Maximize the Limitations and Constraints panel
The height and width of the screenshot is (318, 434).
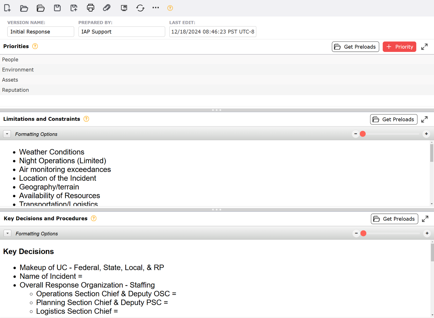pyautogui.click(x=424, y=119)
